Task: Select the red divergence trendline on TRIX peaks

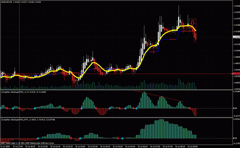Action: (158, 96)
